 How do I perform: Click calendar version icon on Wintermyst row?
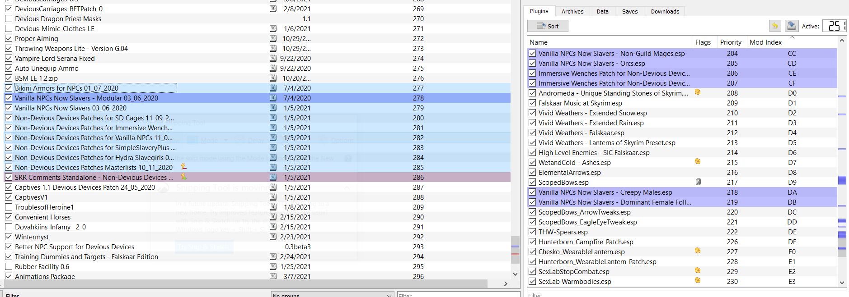coord(273,237)
